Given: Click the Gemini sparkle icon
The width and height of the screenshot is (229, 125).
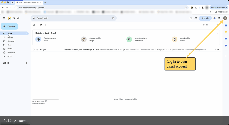Looking at the screenshot, I should [214, 18].
